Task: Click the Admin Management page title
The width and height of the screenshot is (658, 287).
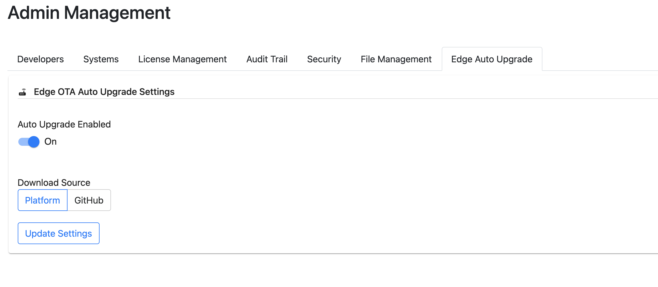Action: (x=89, y=13)
